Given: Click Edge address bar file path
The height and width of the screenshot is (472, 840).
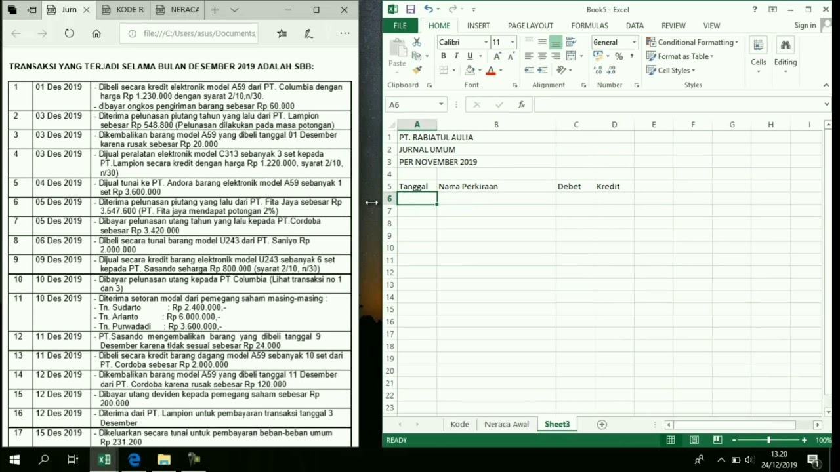Looking at the screenshot, I should pos(199,33).
